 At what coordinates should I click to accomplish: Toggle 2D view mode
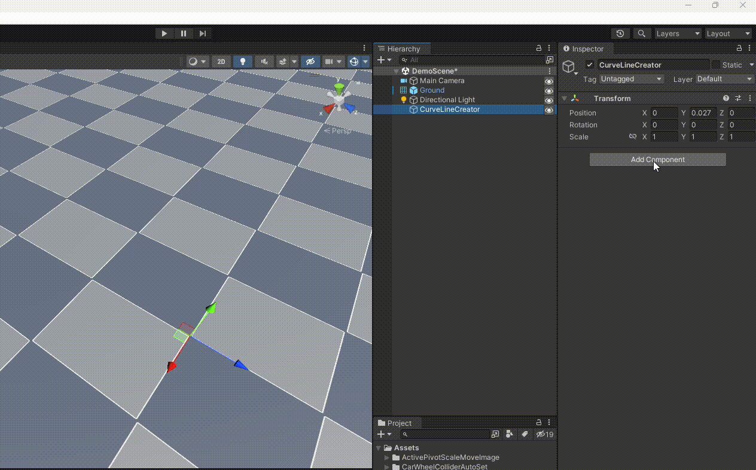coord(221,62)
